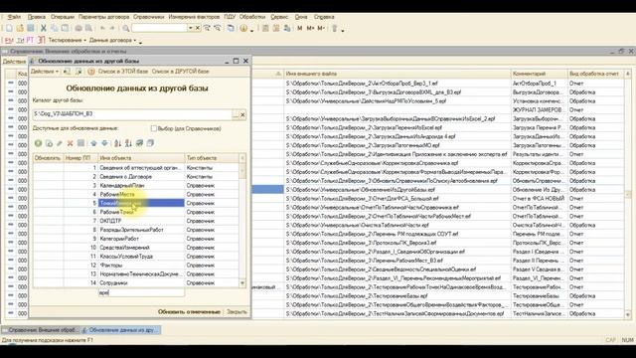Click the Тип объекта column header
Viewport: 636px width, 358px height.
click(x=212, y=158)
